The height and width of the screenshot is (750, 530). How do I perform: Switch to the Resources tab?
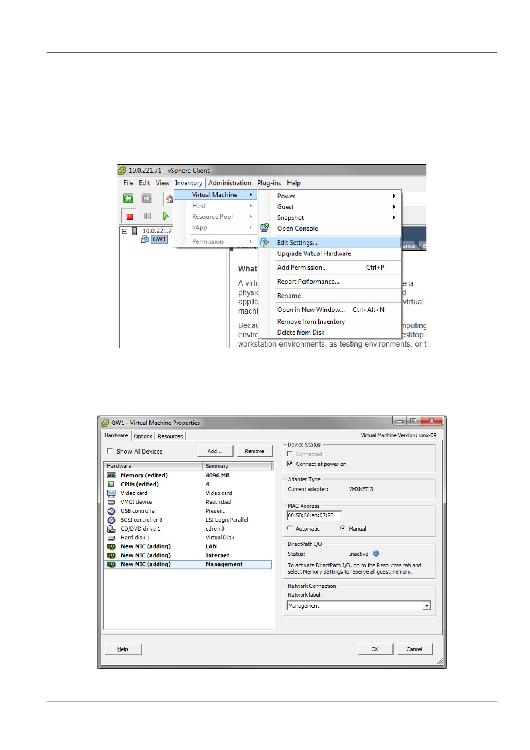170,436
